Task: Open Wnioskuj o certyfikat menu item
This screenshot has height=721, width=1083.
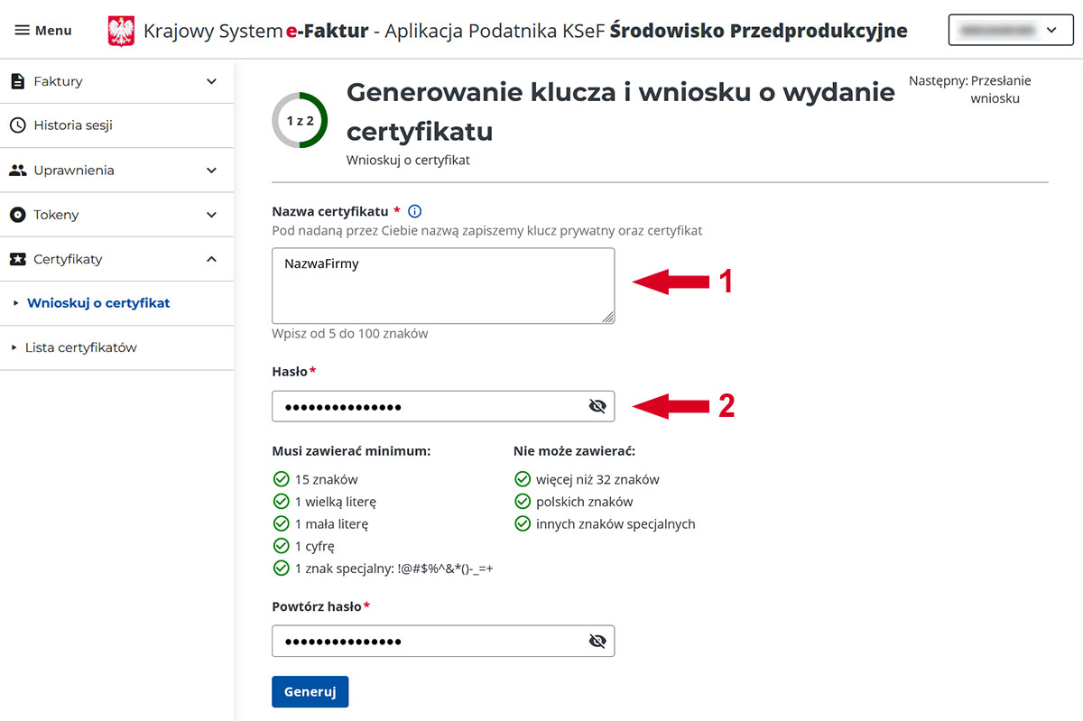Action: [98, 303]
